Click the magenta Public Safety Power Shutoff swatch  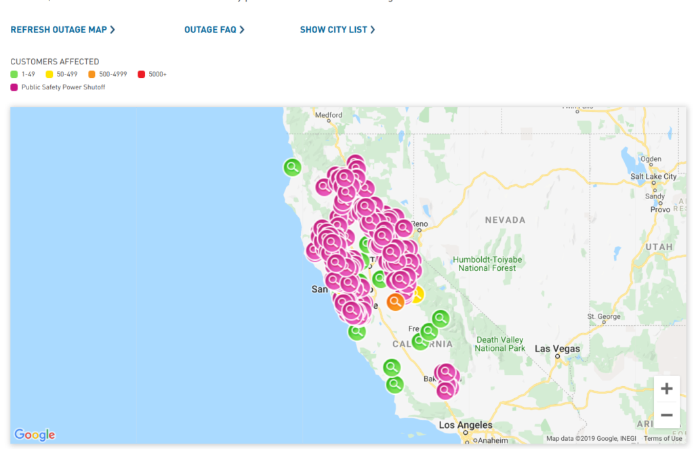pos(14,87)
